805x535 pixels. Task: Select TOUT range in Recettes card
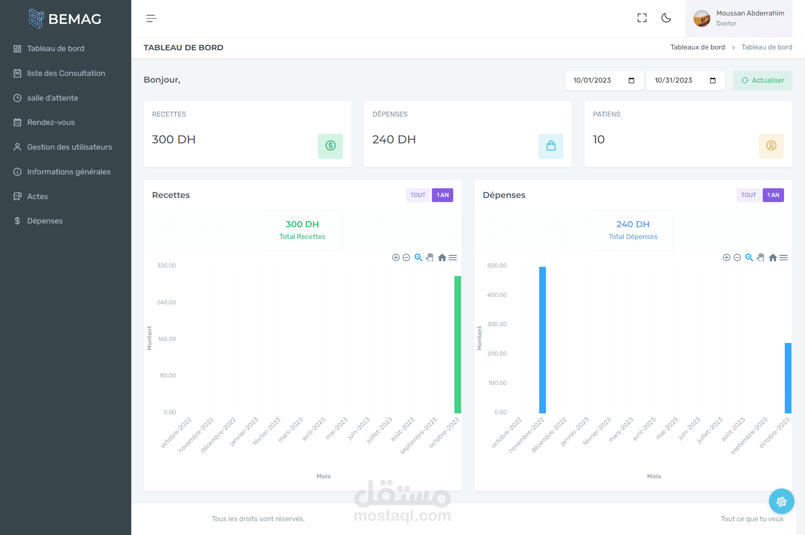(x=418, y=195)
